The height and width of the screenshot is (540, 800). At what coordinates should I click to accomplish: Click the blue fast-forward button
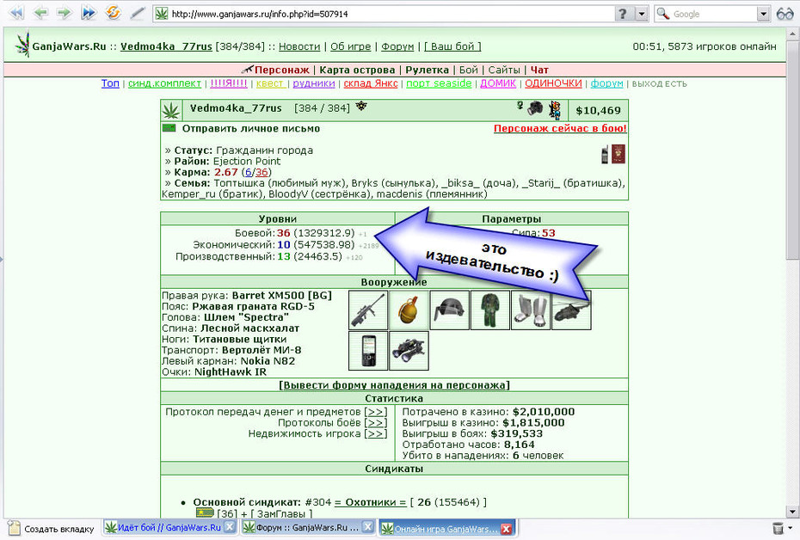click(x=89, y=13)
